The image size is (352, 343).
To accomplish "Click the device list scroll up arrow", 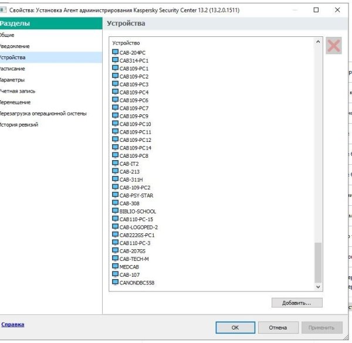I will pyautogui.click(x=318, y=42).
